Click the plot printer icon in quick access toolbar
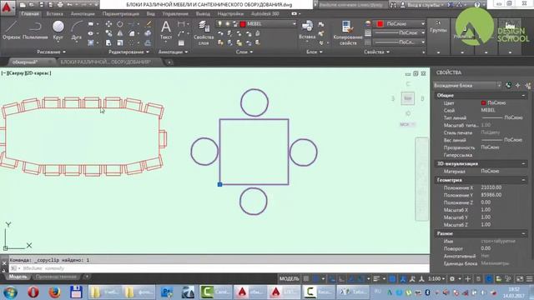The image size is (534, 300). (60, 5)
